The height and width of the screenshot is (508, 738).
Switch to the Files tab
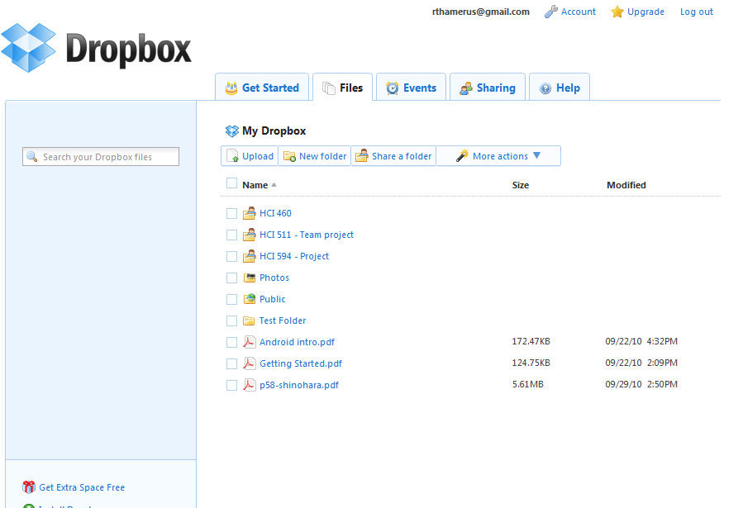click(x=343, y=87)
